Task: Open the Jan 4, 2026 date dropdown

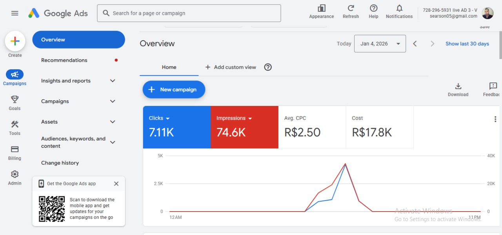Action: [380, 44]
